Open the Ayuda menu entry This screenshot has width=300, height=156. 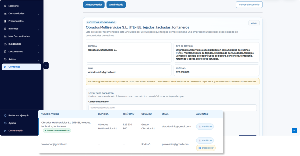tap(21, 123)
